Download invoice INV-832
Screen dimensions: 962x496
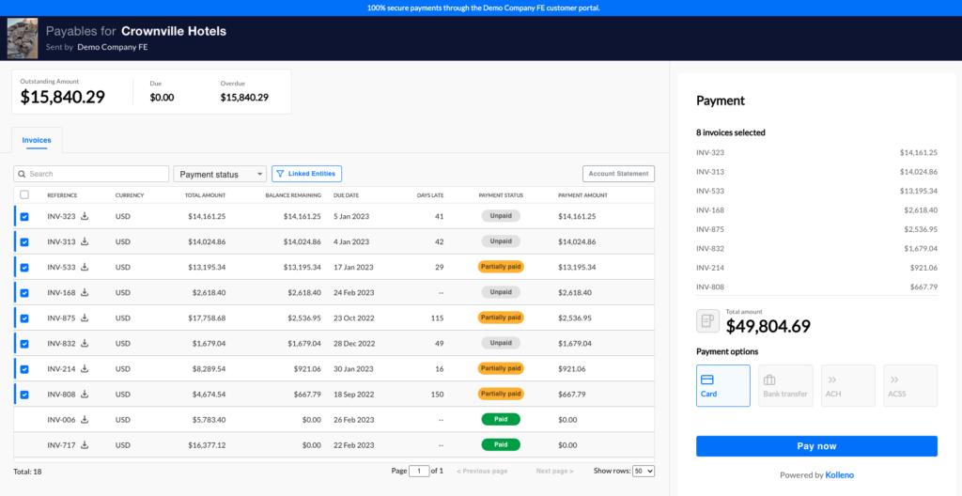(x=85, y=343)
